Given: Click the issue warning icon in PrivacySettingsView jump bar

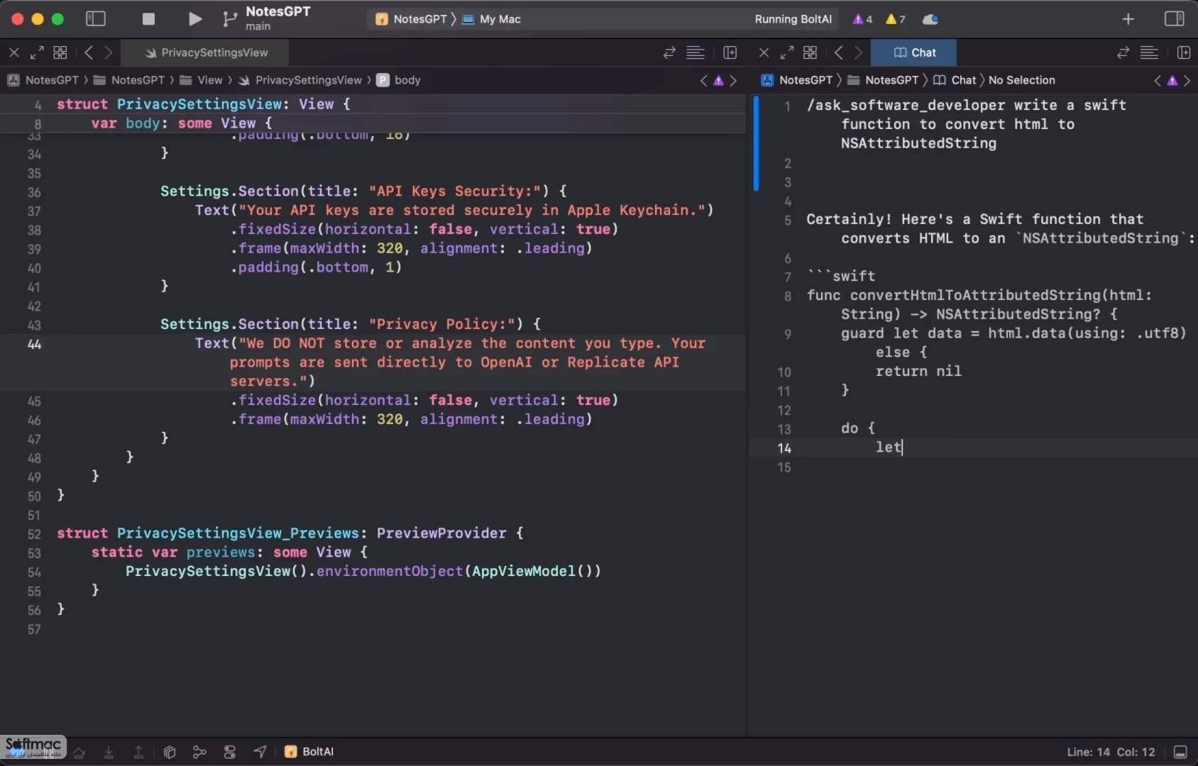Looking at the screenshot, I should (718, 80).
